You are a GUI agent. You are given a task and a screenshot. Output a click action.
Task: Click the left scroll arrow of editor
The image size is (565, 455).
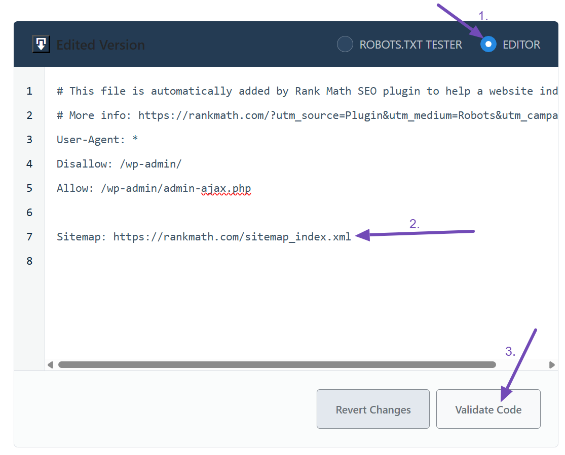pos(50,365)
